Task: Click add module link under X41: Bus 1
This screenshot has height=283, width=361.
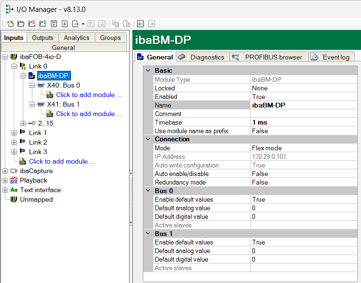Action: tap(89, 114)
